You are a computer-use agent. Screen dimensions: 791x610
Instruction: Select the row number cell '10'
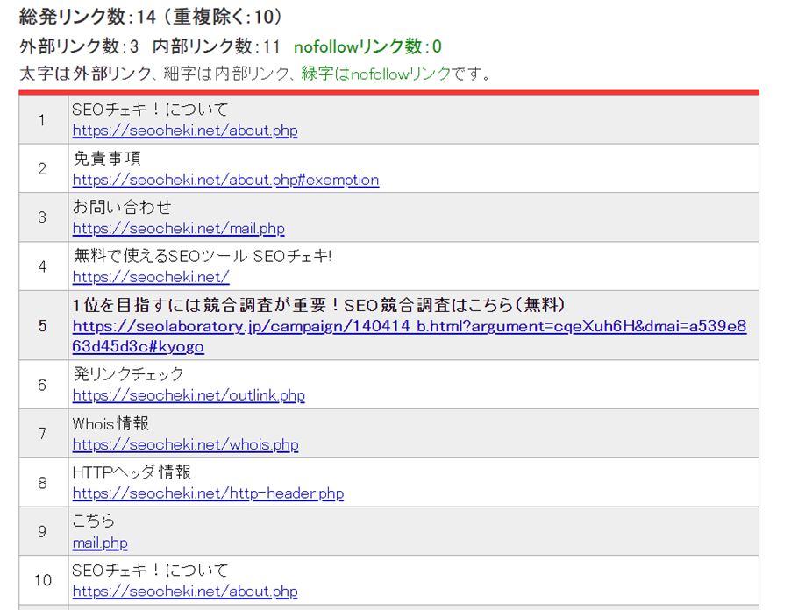(43, 580)
